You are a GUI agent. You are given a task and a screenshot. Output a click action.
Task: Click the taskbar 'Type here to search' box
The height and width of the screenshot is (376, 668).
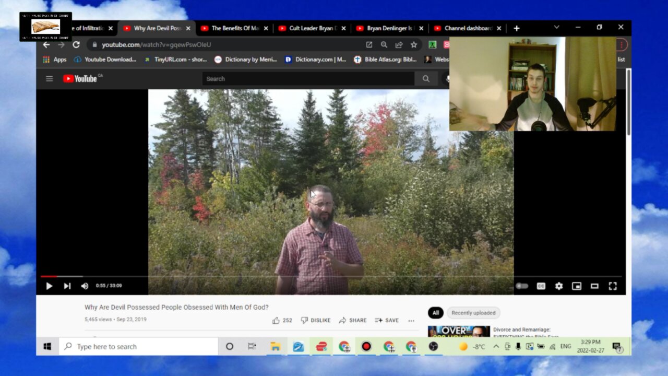coord(138,346)
